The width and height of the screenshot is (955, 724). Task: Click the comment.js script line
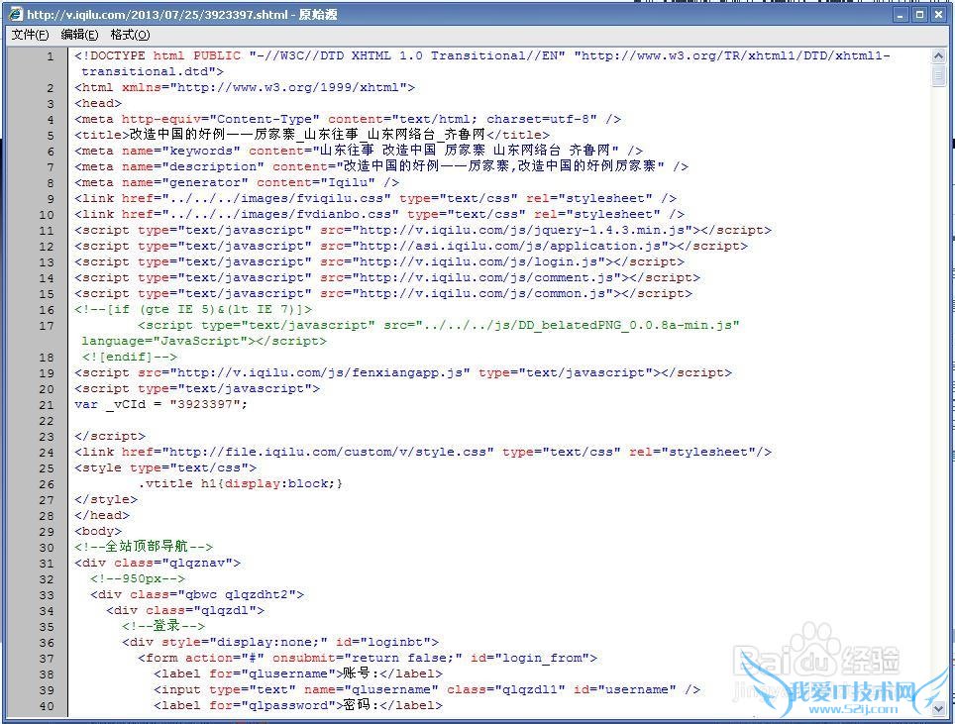tap(387, 277)
